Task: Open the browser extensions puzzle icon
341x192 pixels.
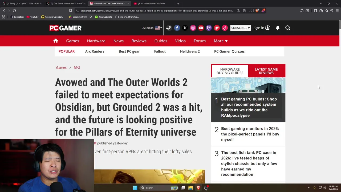Action: pos(302,11)
